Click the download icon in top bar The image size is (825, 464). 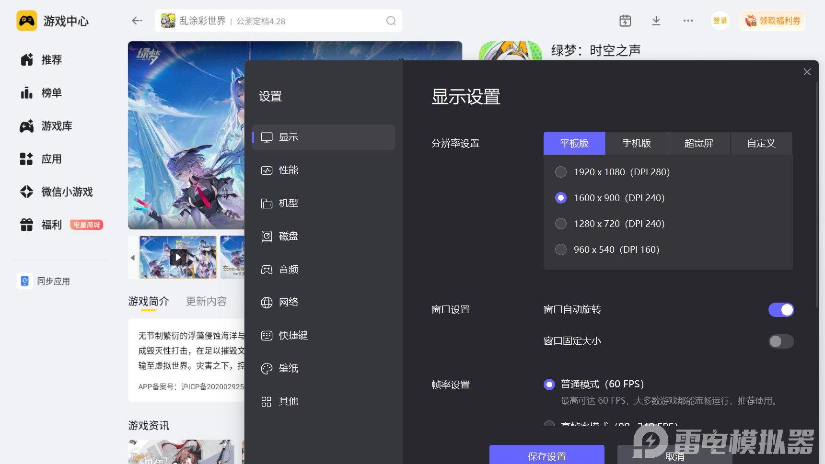656,21
